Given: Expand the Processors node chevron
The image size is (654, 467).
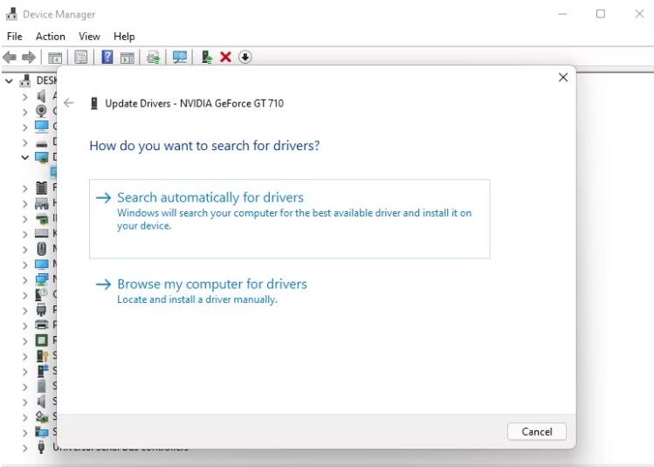Looking at the screenshot, I should coord(24,341).
